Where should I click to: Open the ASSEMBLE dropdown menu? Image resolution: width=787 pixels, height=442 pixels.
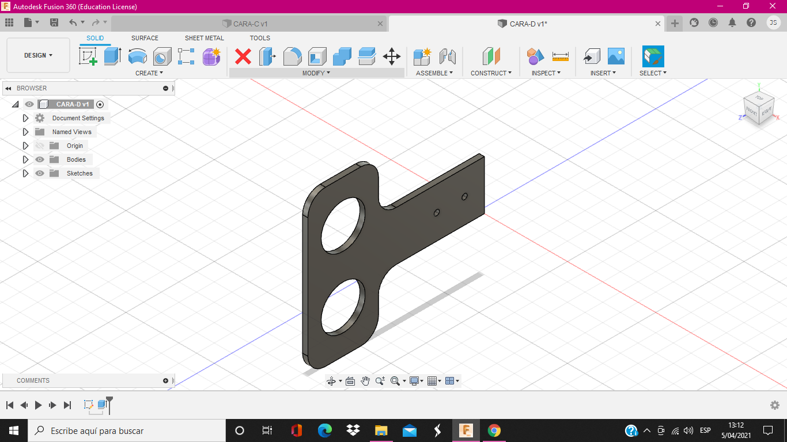click(434, 73)
